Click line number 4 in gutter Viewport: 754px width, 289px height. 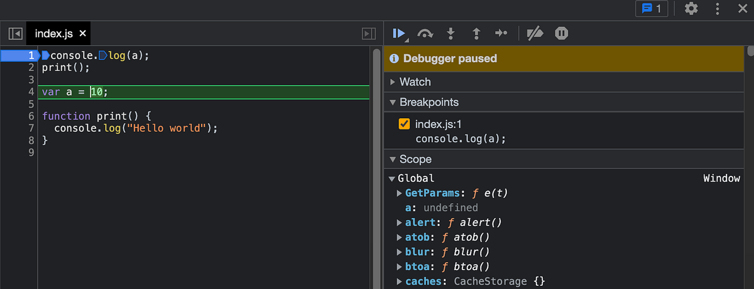30,92
